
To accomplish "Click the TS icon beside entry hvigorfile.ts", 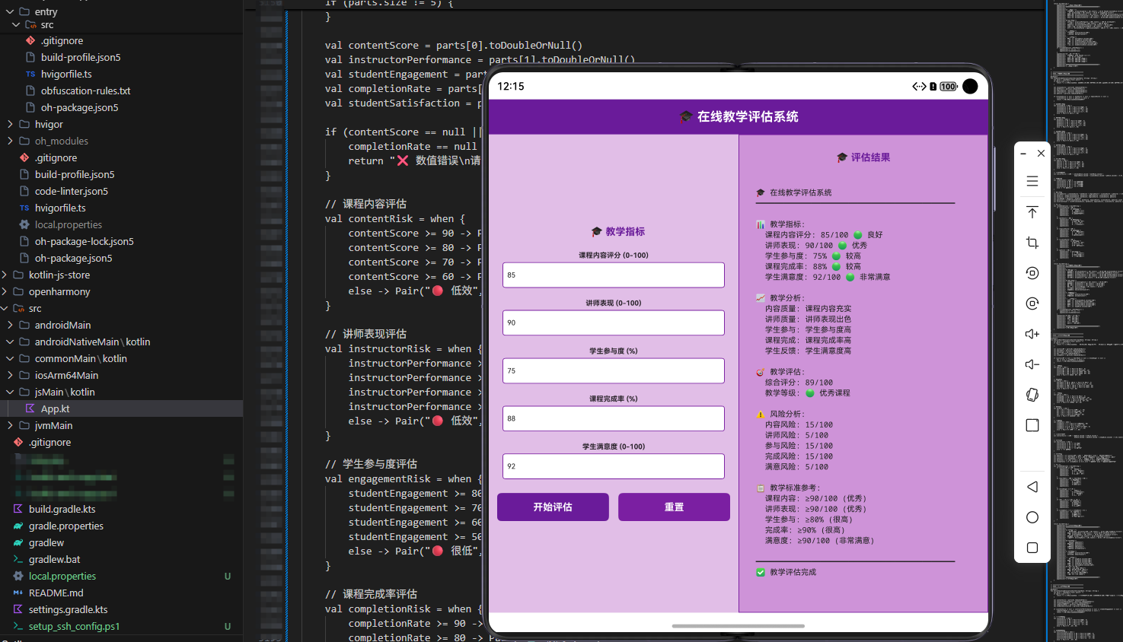I will coord(30,74).
